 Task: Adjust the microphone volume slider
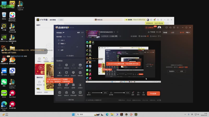(x=97, y=93)
